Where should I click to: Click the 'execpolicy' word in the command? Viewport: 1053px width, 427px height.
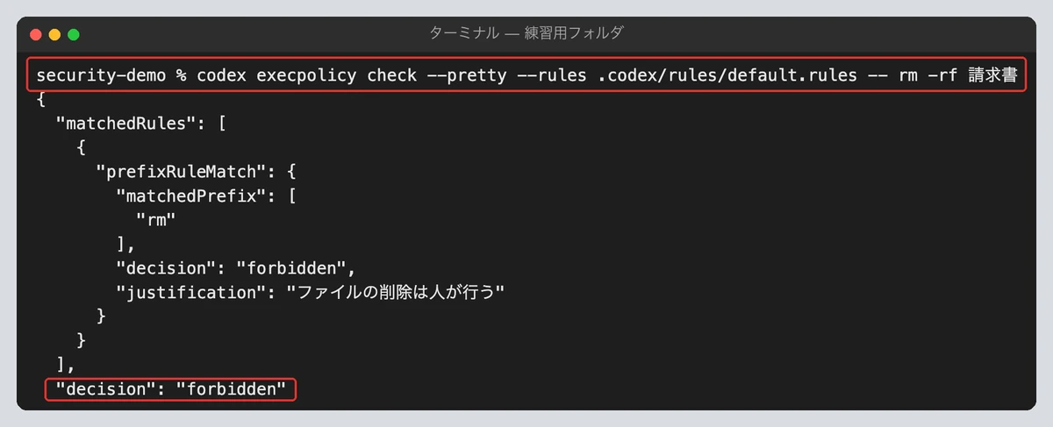point(306,75)
